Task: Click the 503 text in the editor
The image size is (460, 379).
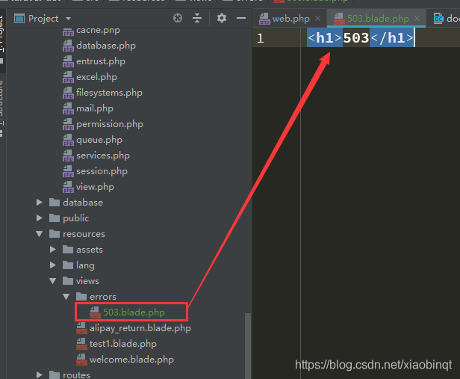Action: [x=356, y=38]
